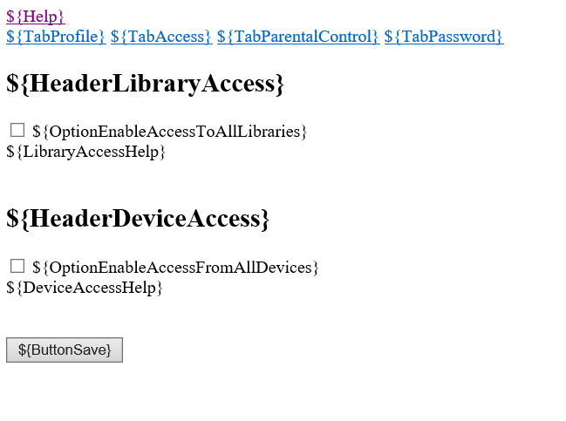
Task: Toggle the checkbox under the device access header
Action: pos(17,266)
